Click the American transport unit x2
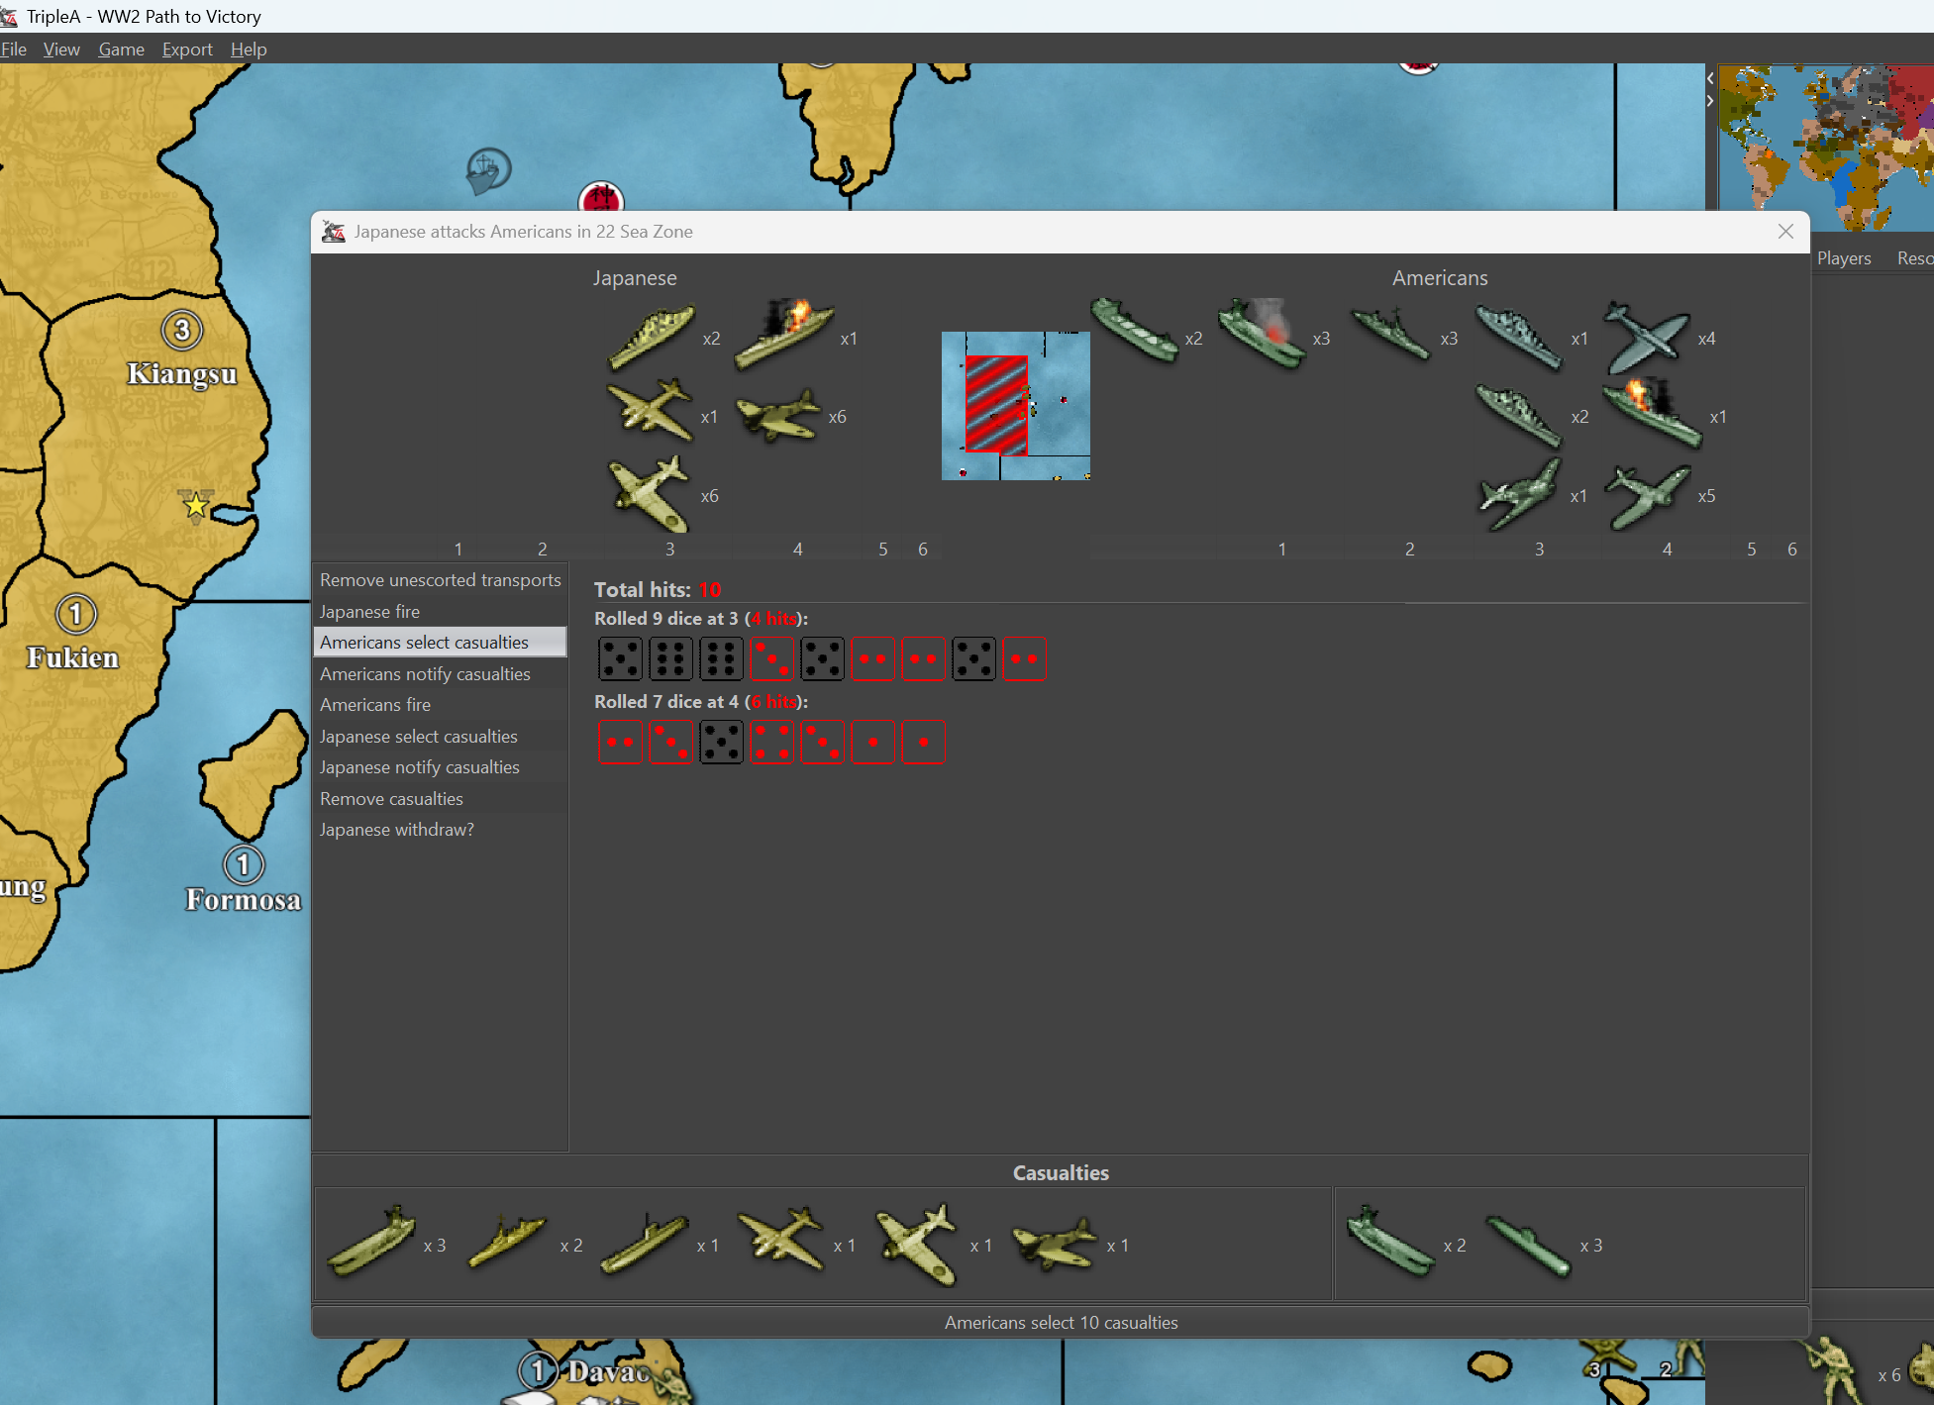 point(1135,332)
